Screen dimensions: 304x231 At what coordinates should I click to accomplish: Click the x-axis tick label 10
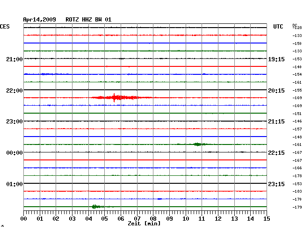[186, 219]
